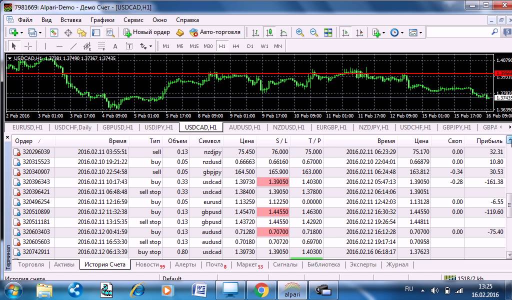Select the equidistant channel tool
The width and height of the screenshot is (512, 300).
pyautogui.click(x=87, y=46)
